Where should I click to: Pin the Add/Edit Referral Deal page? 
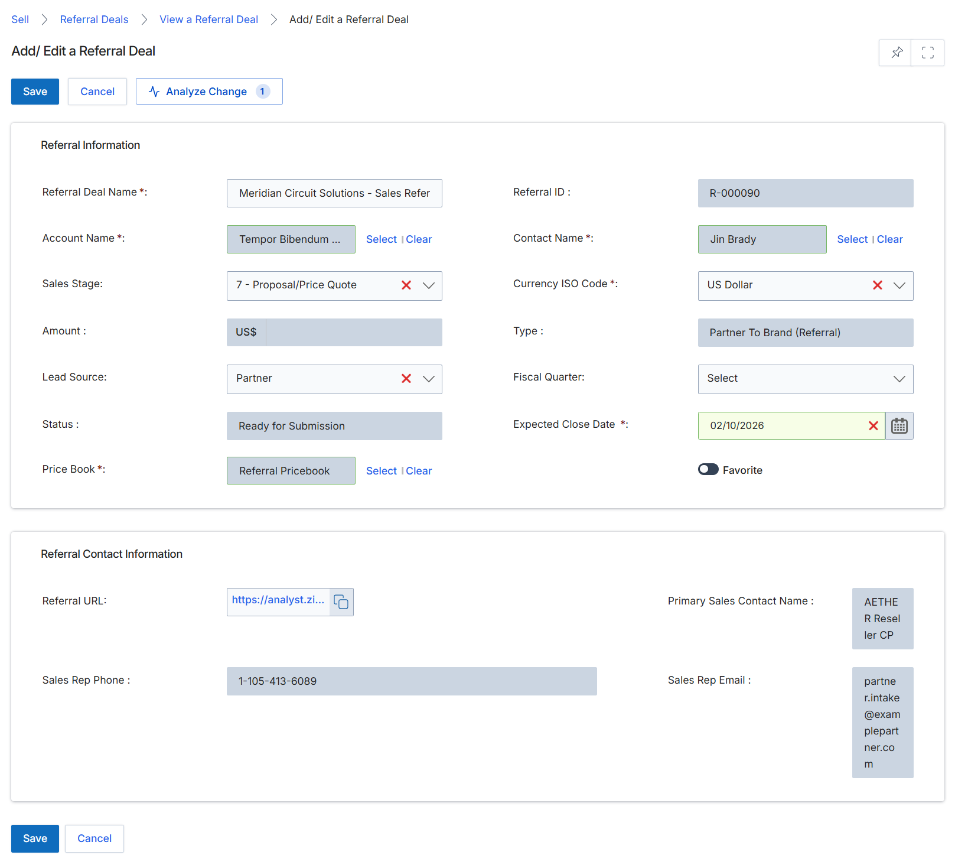click(x=896, y=53)
